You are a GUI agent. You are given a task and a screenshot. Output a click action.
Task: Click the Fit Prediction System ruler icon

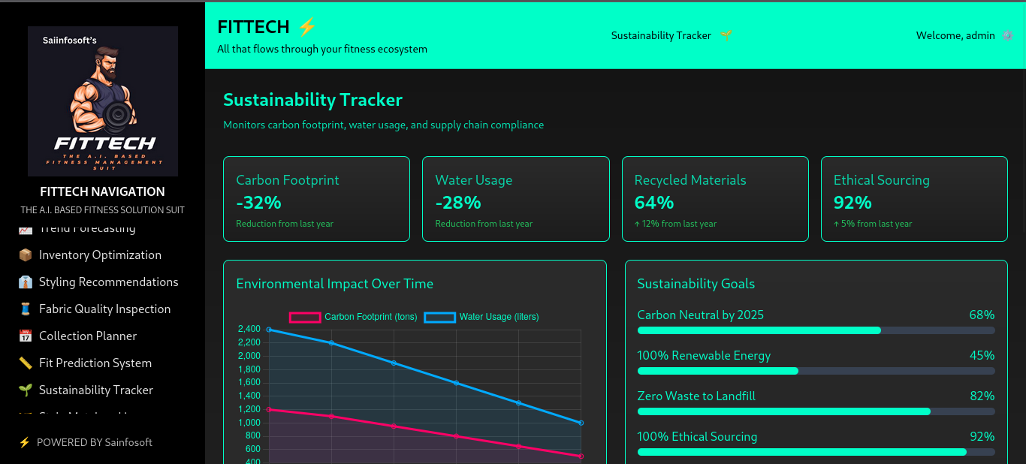point(26,363)
